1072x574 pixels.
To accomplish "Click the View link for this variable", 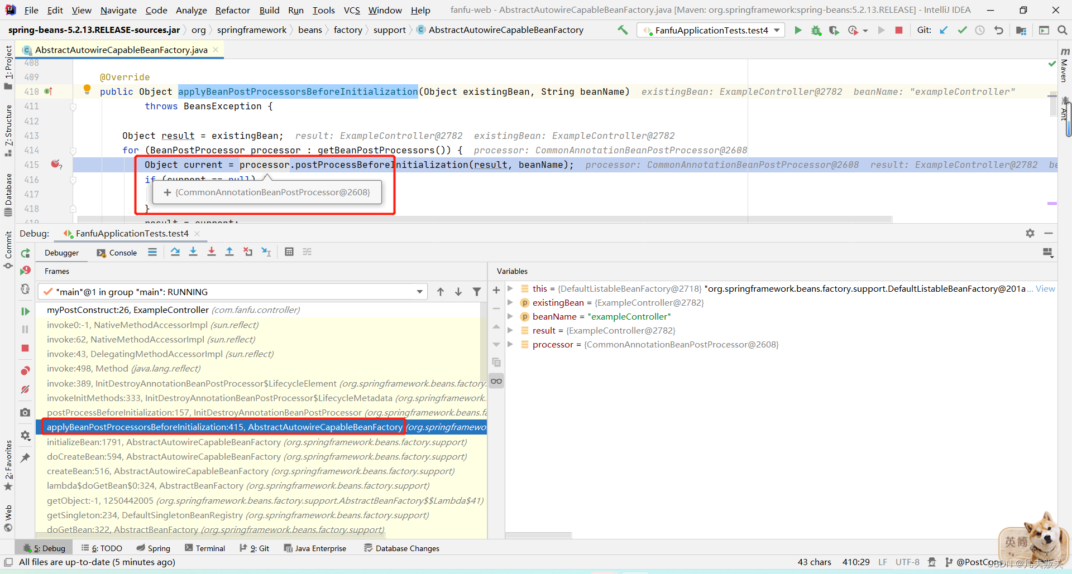I will pyautogui.click(x=1045, y=288).
